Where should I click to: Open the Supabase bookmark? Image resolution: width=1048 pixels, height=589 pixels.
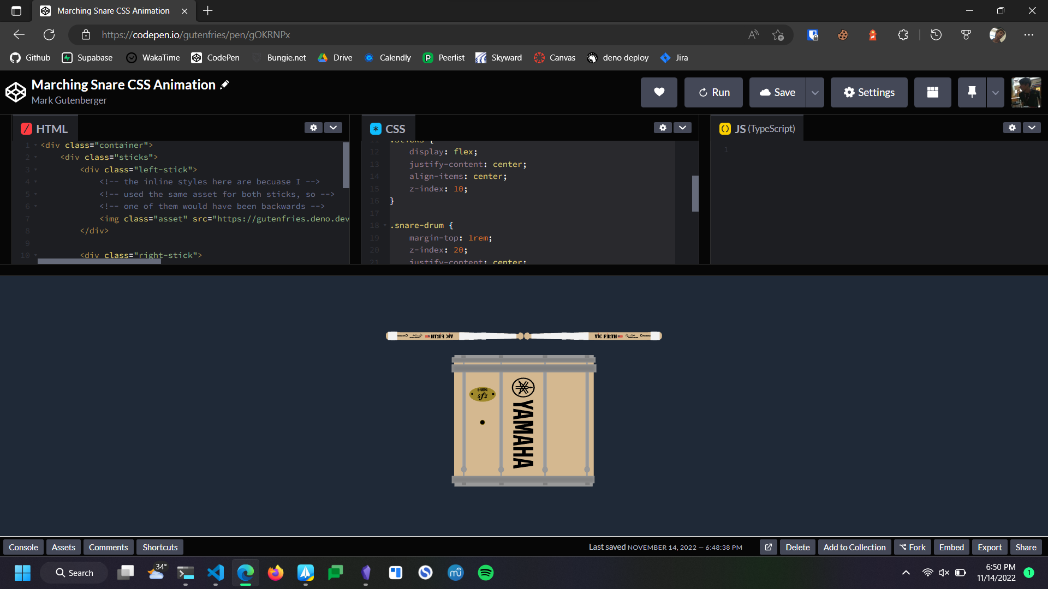tap(87, 58)
